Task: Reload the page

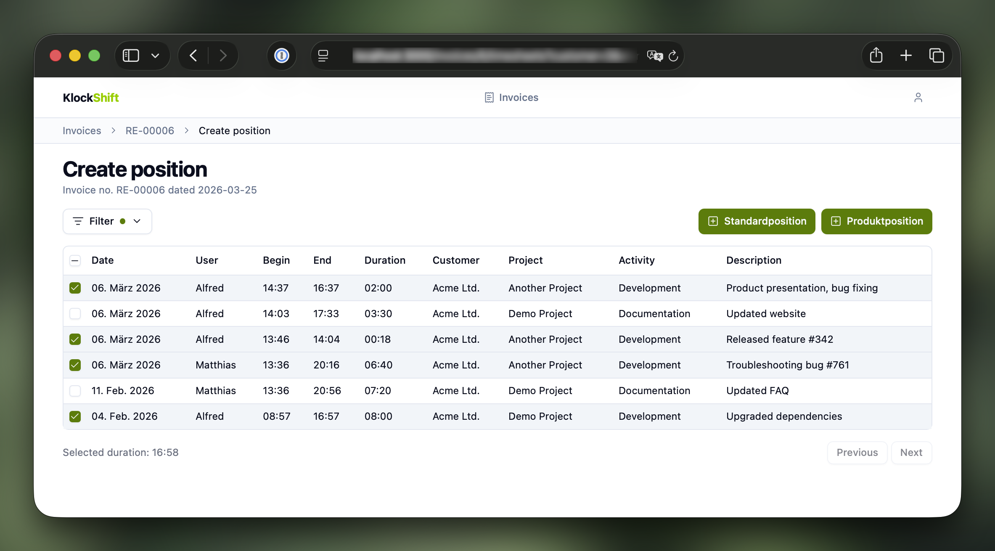Action: (x=673, y=56)
